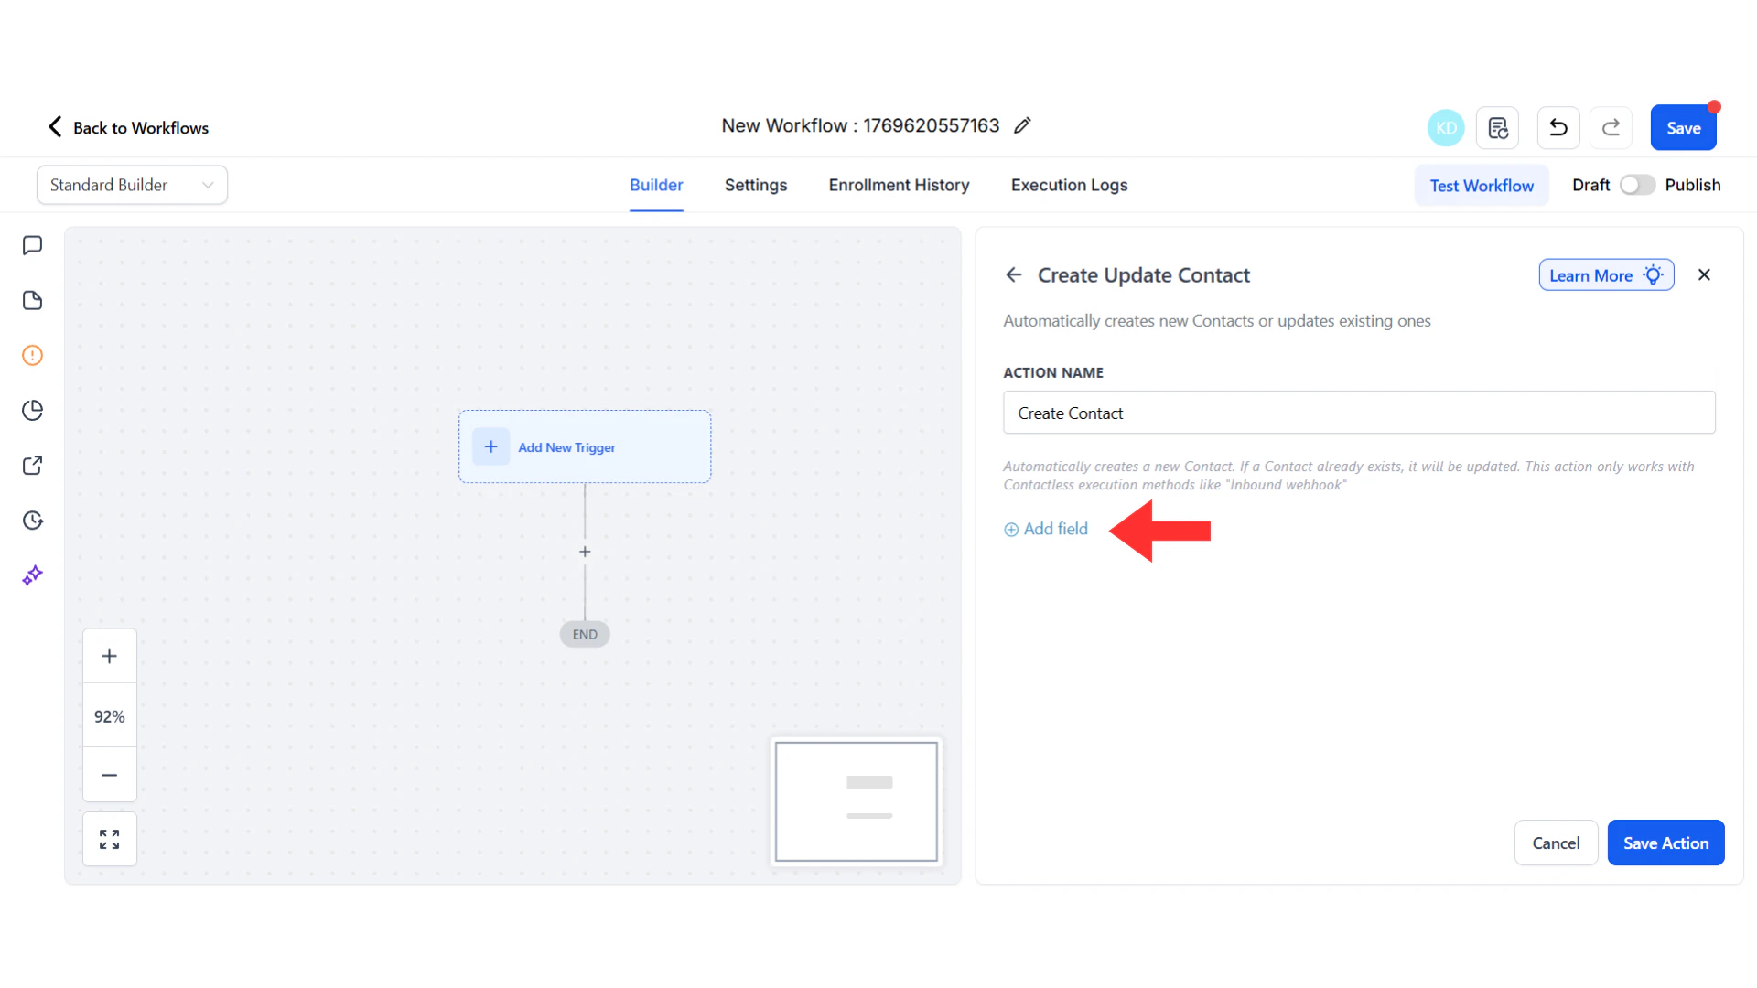
Task: Click the fit-to-screen expand icon
Action: tap(109, 838)
